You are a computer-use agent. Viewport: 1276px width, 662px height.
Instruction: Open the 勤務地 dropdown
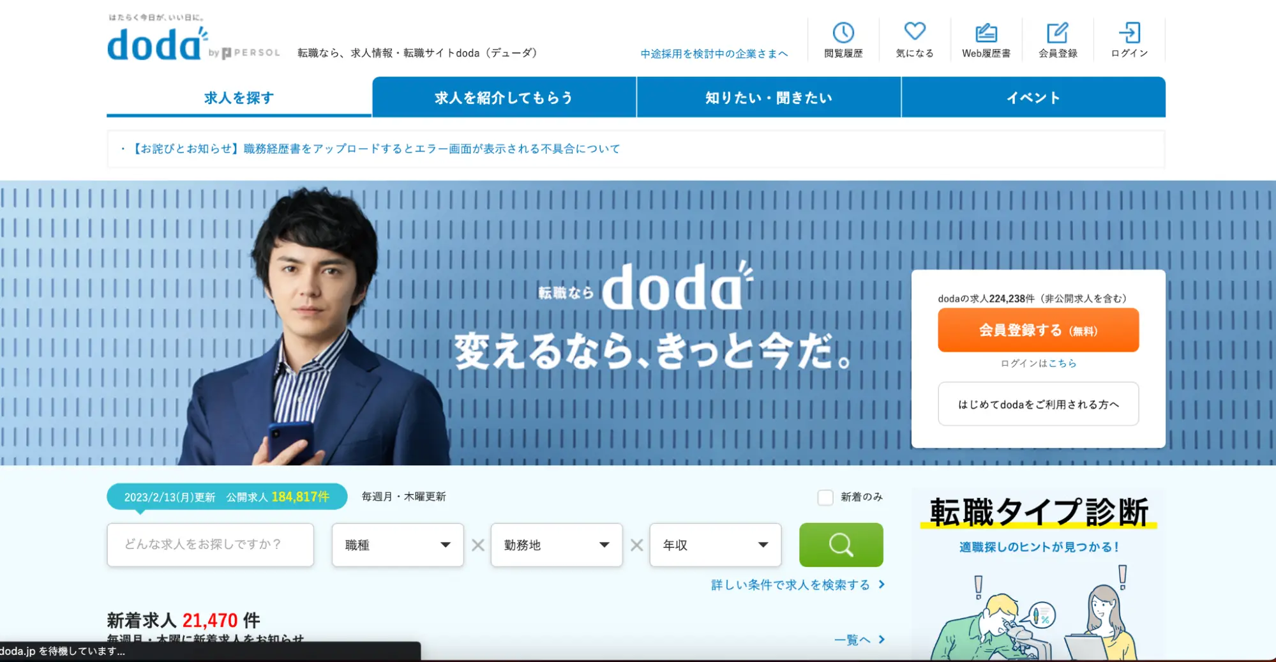(556, 545)
